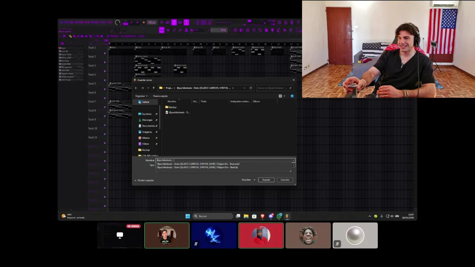This screenshot has width=475, height=267.
Task: Click the FL Studio record button
Action: [143, 23]
